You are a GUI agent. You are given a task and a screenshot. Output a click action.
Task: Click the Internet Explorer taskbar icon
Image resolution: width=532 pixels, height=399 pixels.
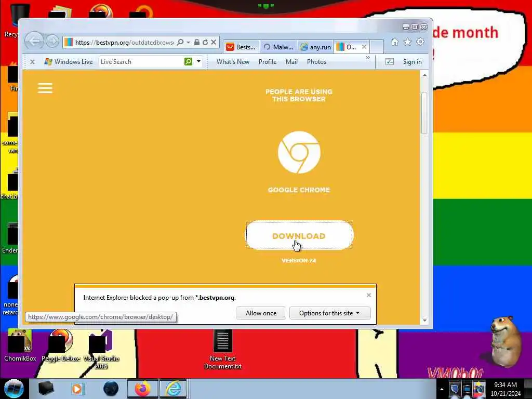click(173, 389)
